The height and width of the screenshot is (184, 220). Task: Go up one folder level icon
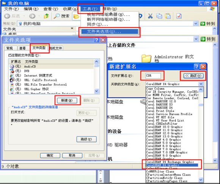point(46,16)
